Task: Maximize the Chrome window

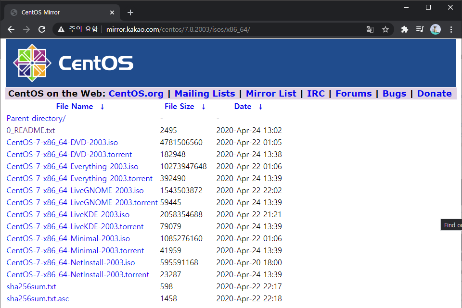Action: [428, 7]
